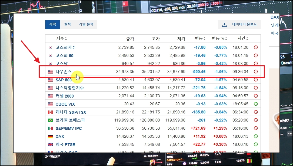Click the Mexico flag on S&P/BMV IPC row
The height and width of the screenshot is (166, 293).
point(50,128)
